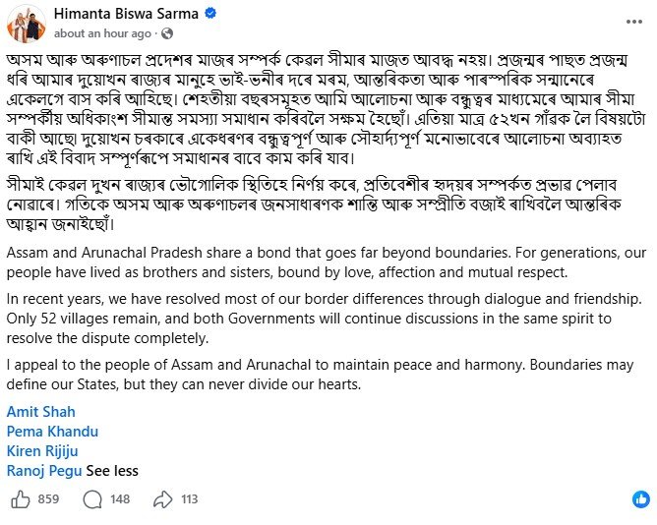Click the share arrow icon
The width and height of the screenshot is (657, 525).
163,499
